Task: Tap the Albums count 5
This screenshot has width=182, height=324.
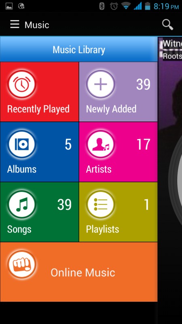Action: pyautogui.click(x=68, y=144)
